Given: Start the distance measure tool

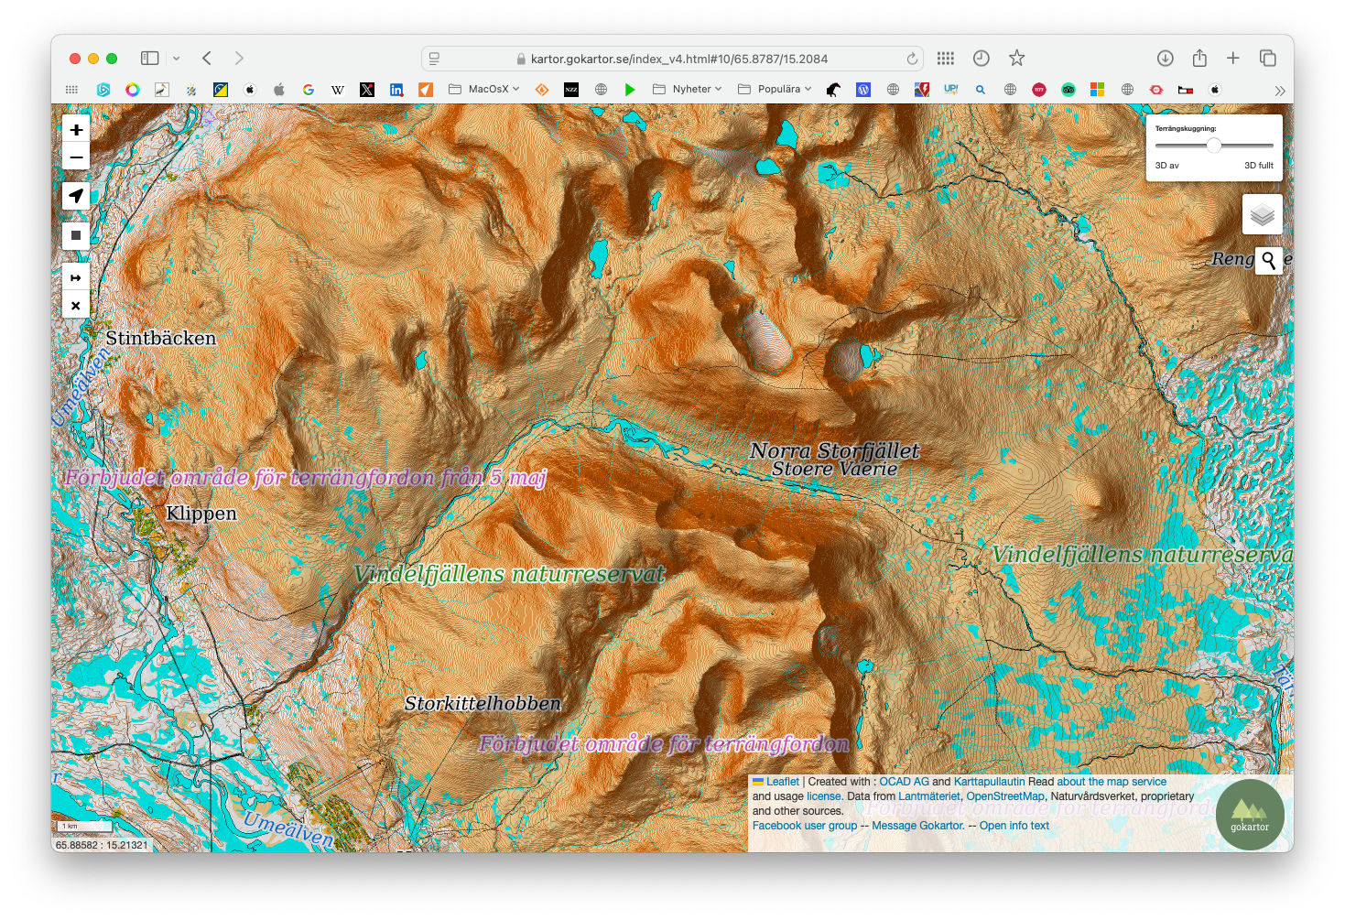Looking at the screenshot, I should click(76, 278).
